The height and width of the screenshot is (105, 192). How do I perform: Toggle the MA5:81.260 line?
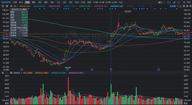coord(25,6)
